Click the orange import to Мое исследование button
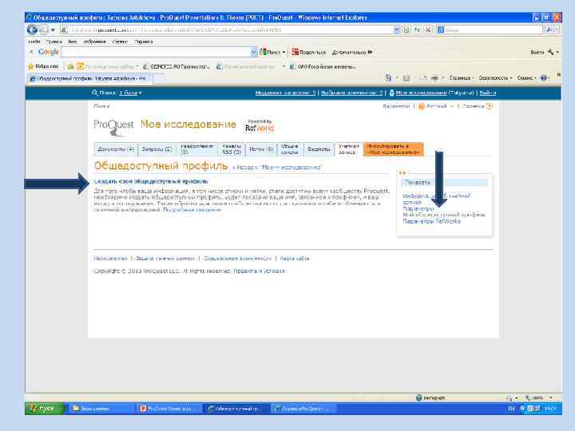Screen dimensions: 575x431 pyautogui.click(x=393, y=149)
